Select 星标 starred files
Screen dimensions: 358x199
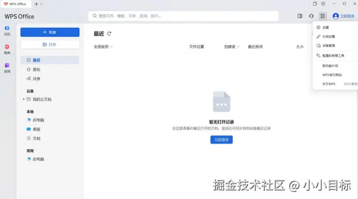[33, 69]
